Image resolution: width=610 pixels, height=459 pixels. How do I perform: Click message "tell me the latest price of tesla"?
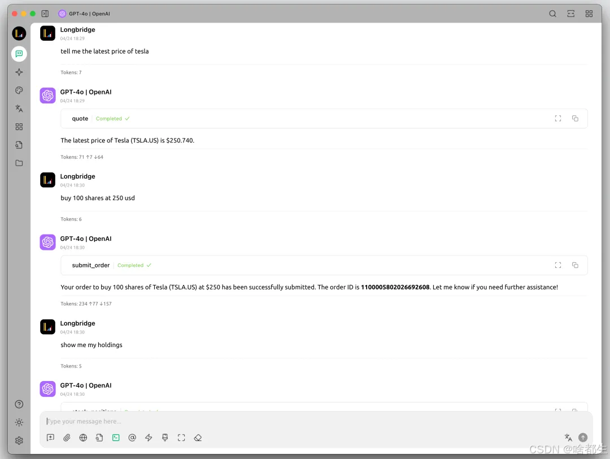104,51
